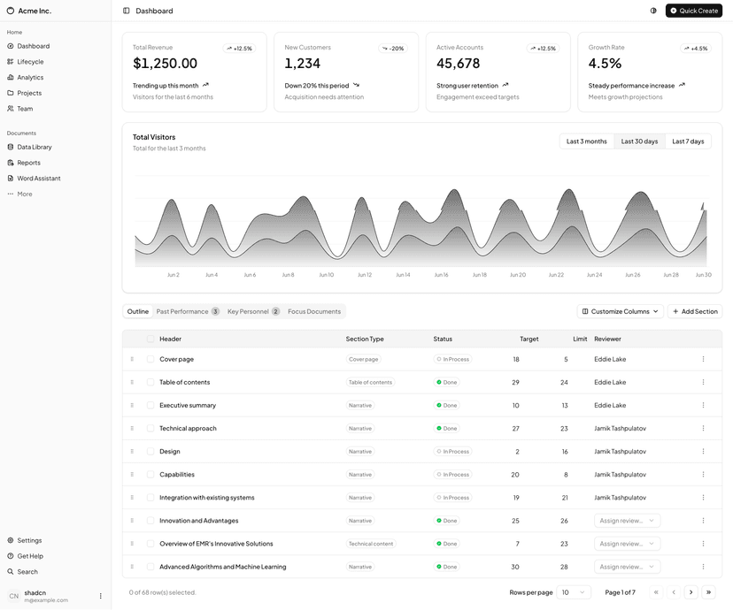Check the Executive summary row checkbox

click(x=149, y=405)
